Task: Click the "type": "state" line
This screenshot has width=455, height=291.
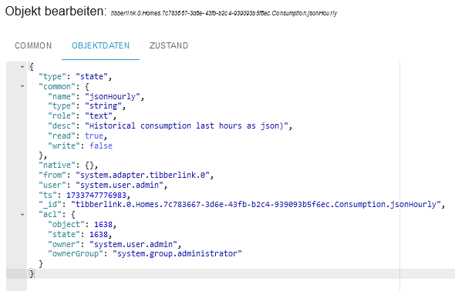Action: 75,76
